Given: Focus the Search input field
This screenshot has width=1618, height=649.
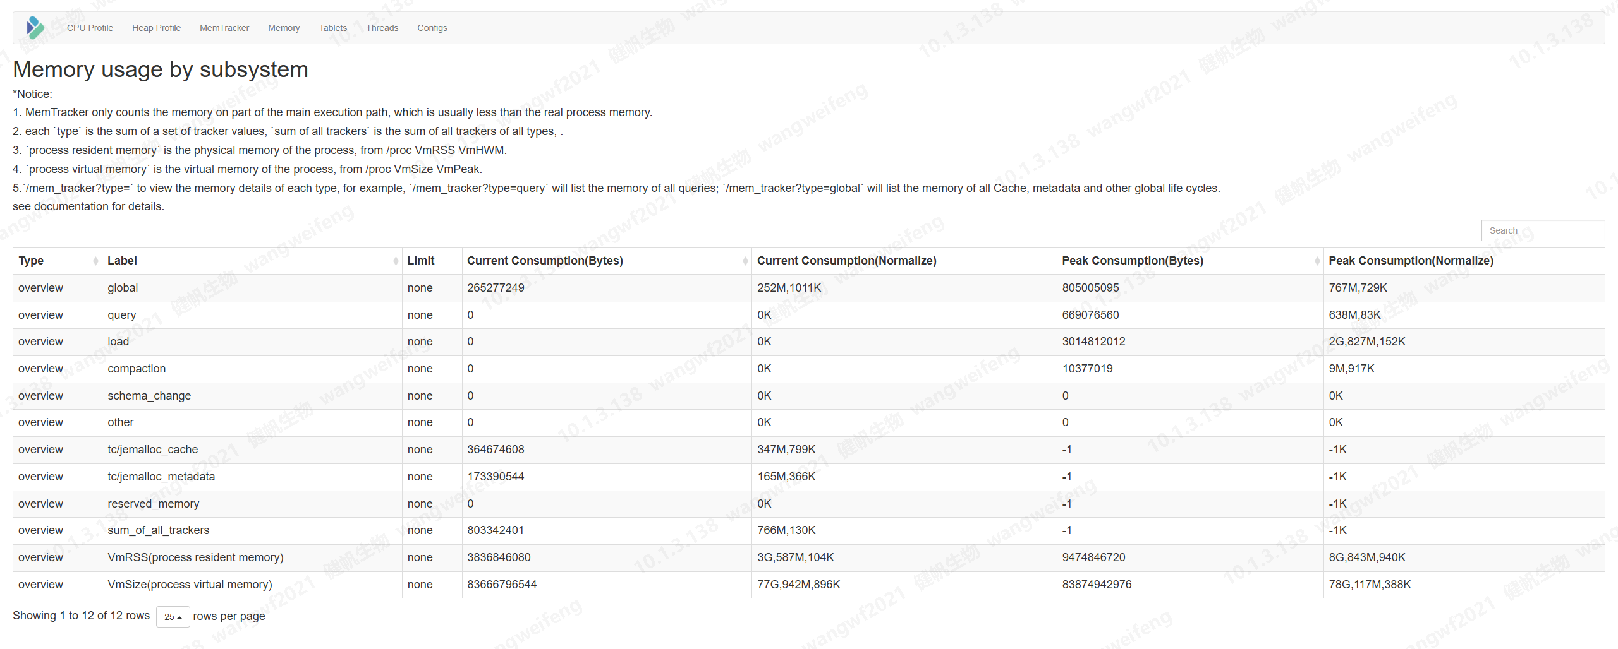Looking at the screenshot, I should (1542, 230).
